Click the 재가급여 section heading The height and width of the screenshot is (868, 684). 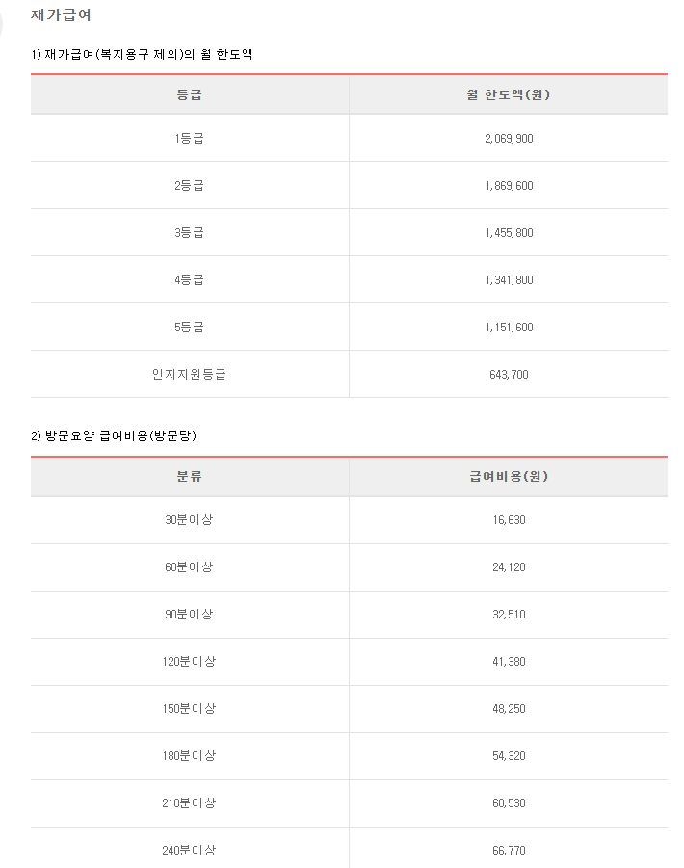click(61, 15)
